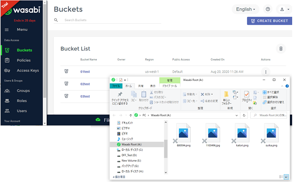Open the 削除 dropdown in ribbon
This screenshot has height=182, width=293.
pyautogui.click(x=207, y=95)
